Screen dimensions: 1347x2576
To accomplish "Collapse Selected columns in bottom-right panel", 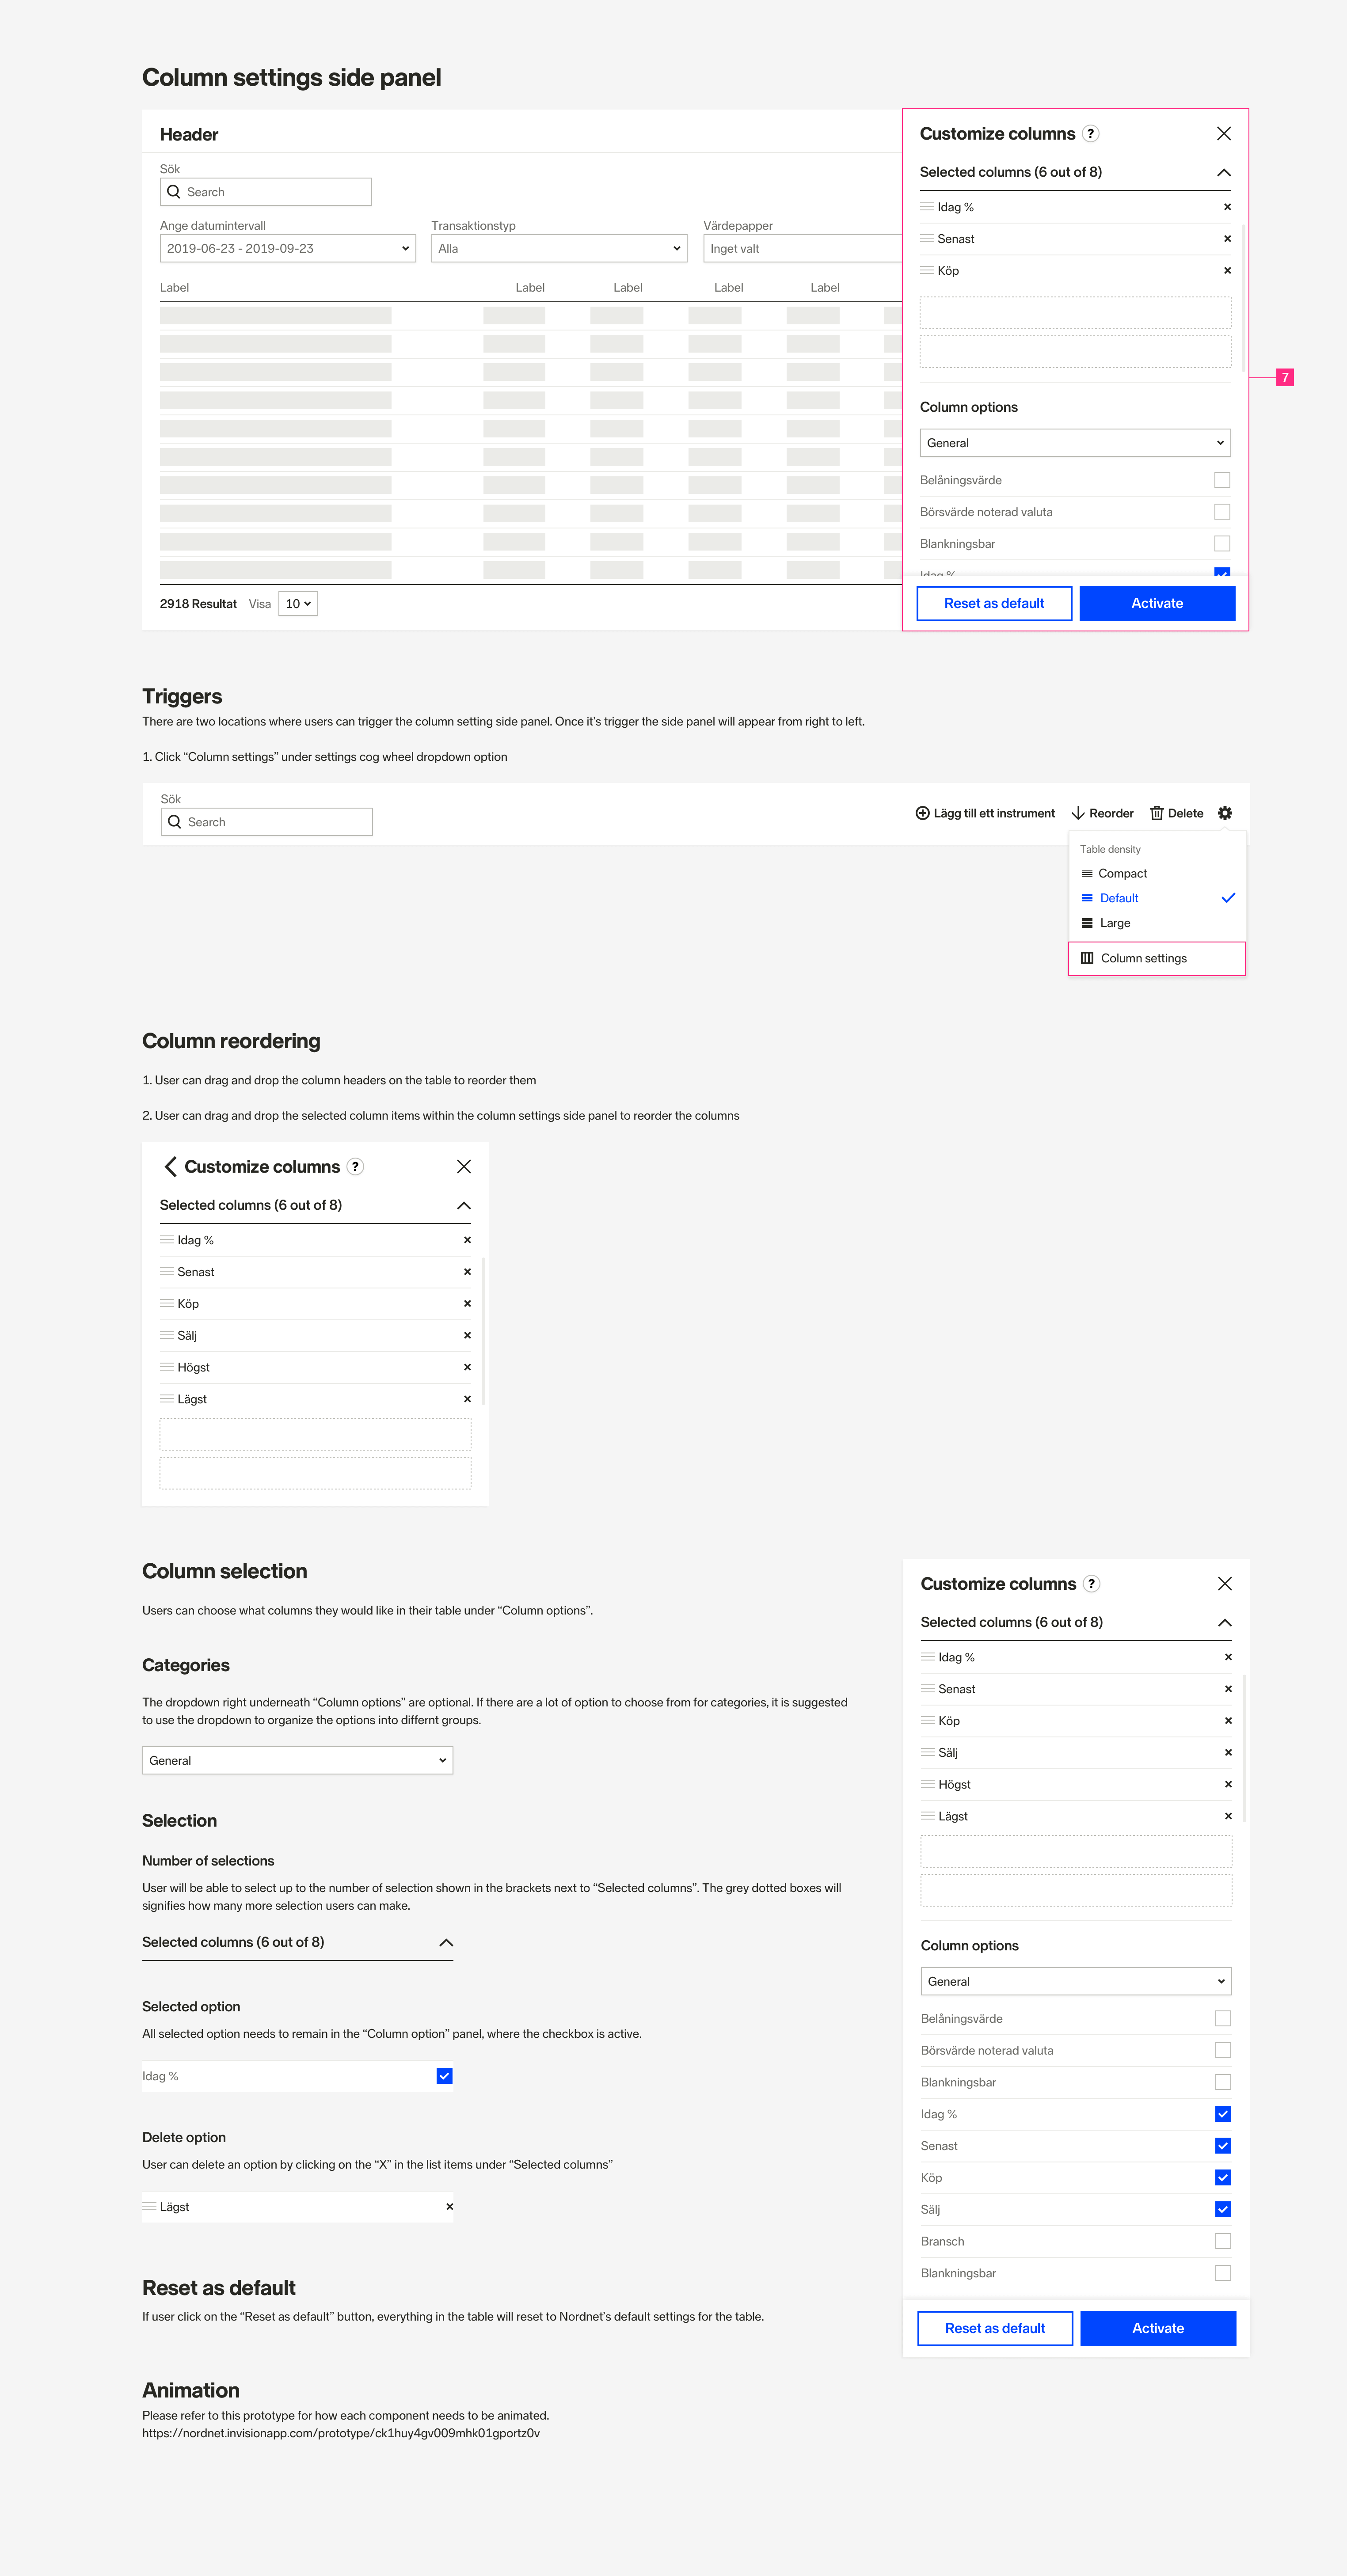I will [1224, 1623].
